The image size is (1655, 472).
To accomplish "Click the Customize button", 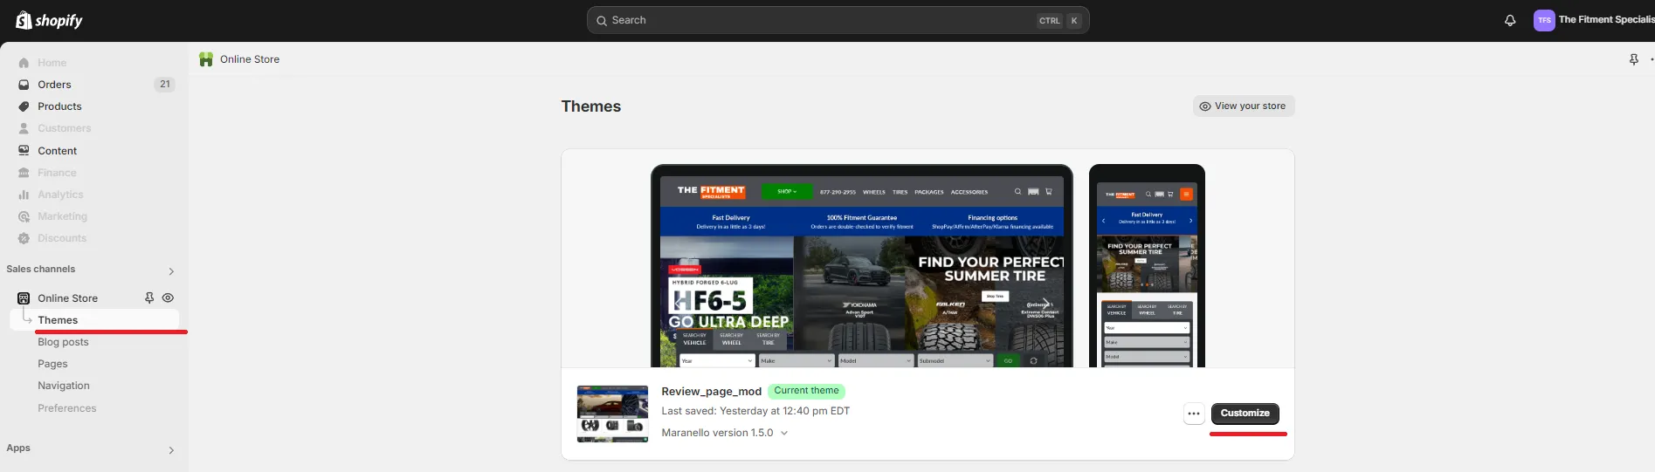I will (x=1245, y=414).
